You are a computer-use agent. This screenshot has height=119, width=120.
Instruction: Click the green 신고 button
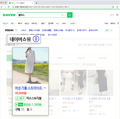107,30
